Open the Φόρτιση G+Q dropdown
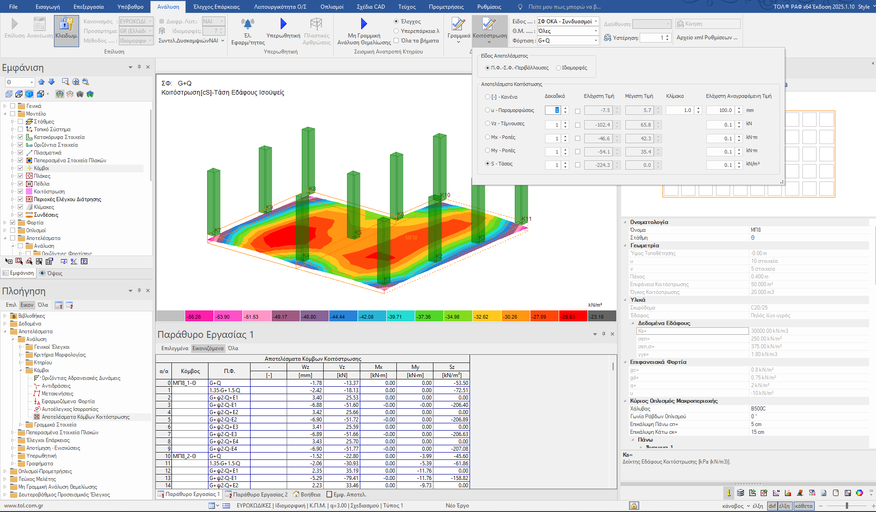The image size is (876, 512). pos(596,41)
